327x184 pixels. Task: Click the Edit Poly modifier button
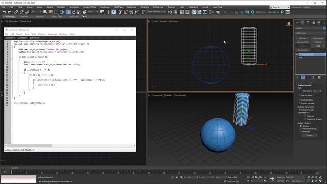tap(302, 38)
